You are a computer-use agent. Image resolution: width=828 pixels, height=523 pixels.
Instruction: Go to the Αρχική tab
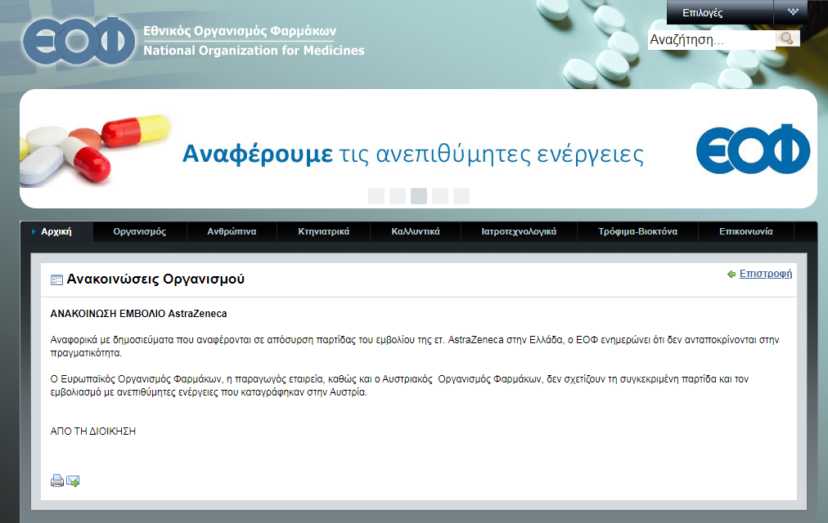click(x=56, y=231)
